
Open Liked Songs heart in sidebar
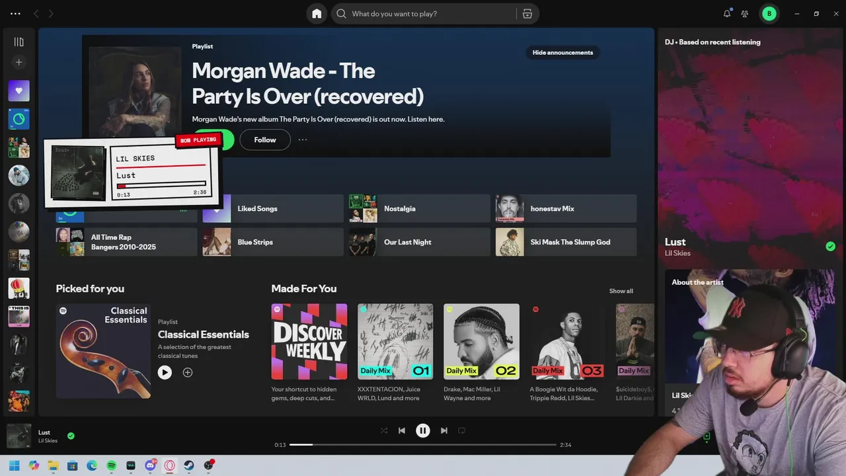click(19, 91)
